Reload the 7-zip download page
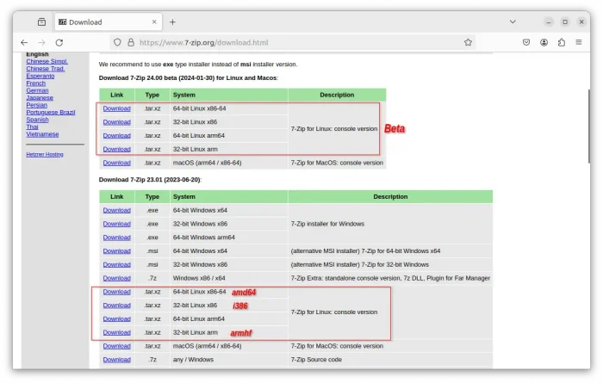 pyautogui.click(x=59, y=41)
